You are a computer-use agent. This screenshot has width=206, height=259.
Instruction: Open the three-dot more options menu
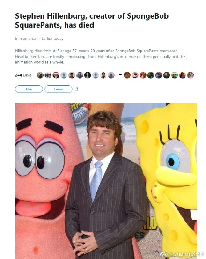[x=77, y=89]
